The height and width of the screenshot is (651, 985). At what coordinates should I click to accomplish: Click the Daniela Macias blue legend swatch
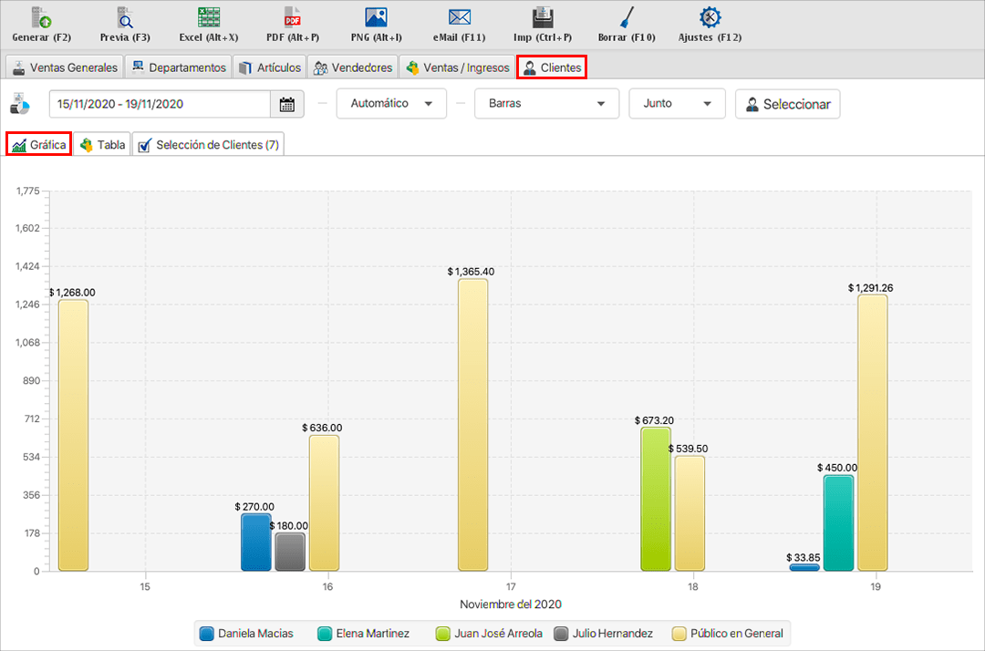[x=206, y=634]
